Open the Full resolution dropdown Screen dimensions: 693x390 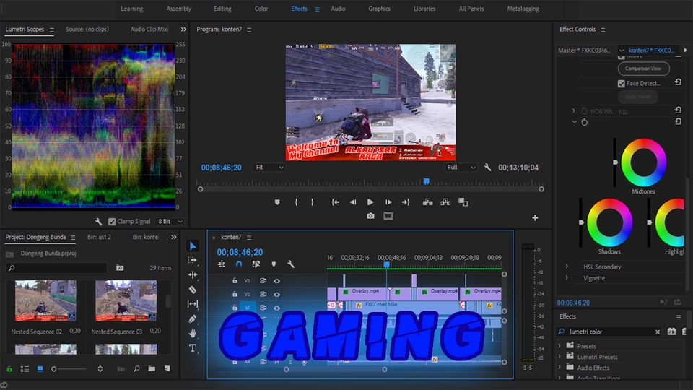(461, 167)
